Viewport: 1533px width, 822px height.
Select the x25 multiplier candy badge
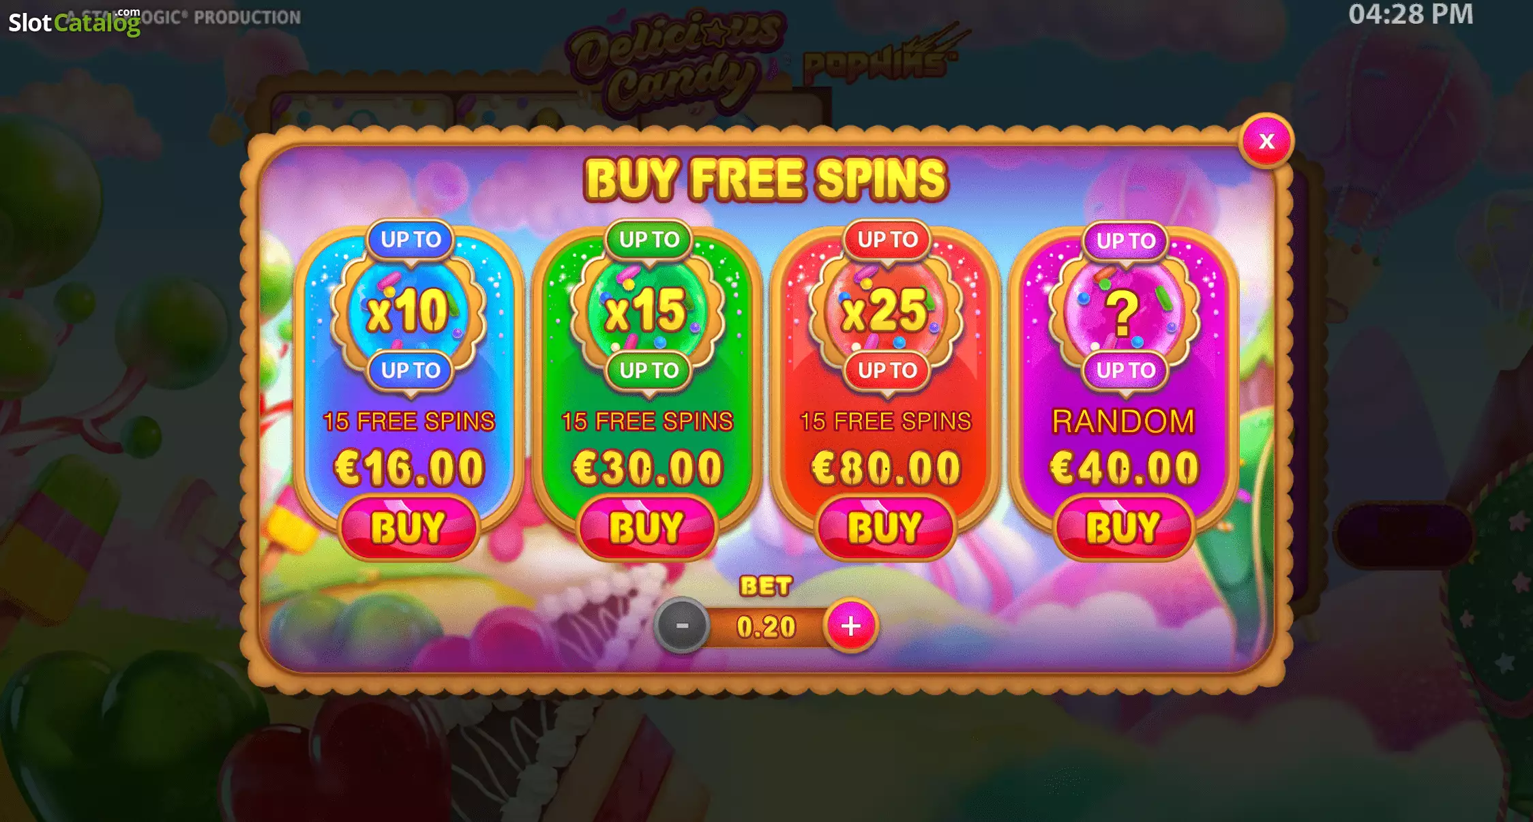click(885, 311)
